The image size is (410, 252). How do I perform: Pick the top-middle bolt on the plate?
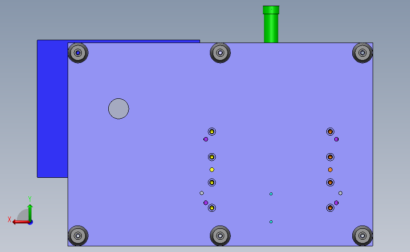(x=220, y=53)
